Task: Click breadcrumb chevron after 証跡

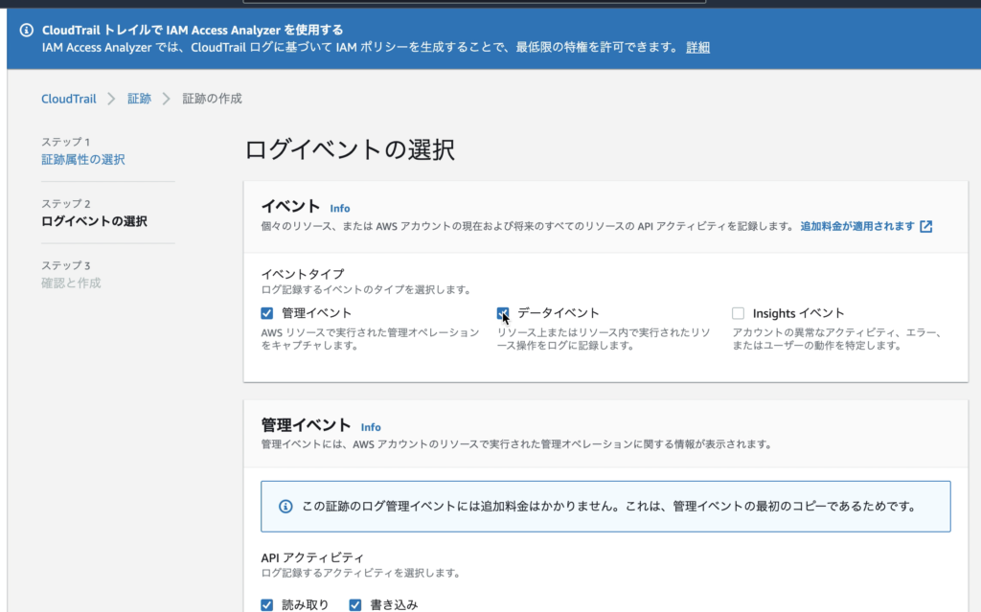Action: (x=167, y=99)
